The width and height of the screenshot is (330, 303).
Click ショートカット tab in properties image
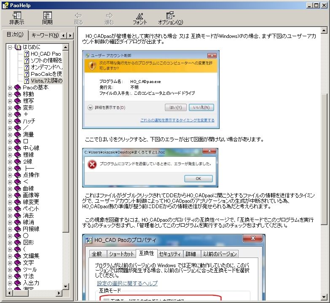121,254
